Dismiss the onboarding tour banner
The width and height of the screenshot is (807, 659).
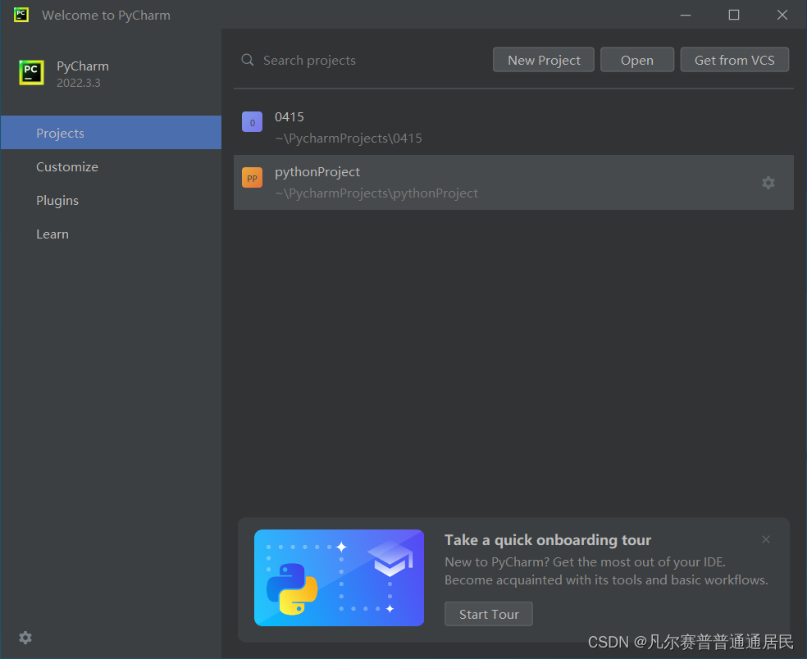click(x=766, y=539)
